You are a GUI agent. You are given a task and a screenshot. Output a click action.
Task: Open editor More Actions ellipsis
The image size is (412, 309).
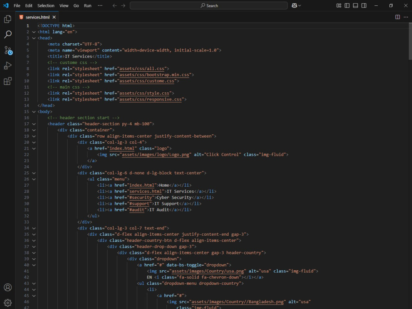click(x=406, y=17)
